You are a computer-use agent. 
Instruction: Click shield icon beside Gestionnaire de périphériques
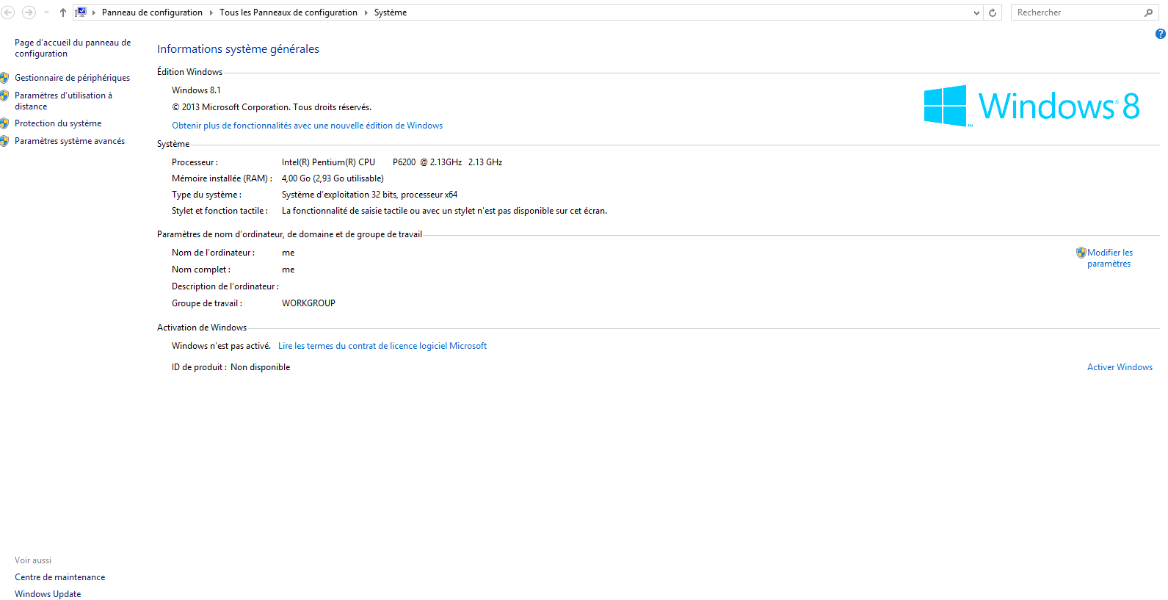(x=5, y=78)
